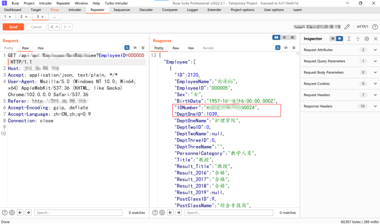The width and height of the screenshot is (380, 224).
Task: Show non-printable chars in Response
Action: (x=286, y=48)
